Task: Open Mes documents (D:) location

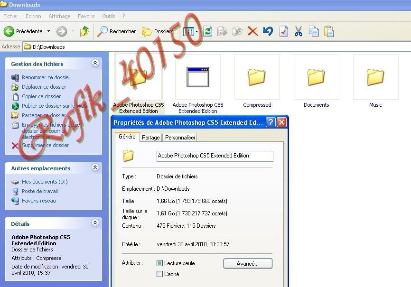Action: coord(45,182)
